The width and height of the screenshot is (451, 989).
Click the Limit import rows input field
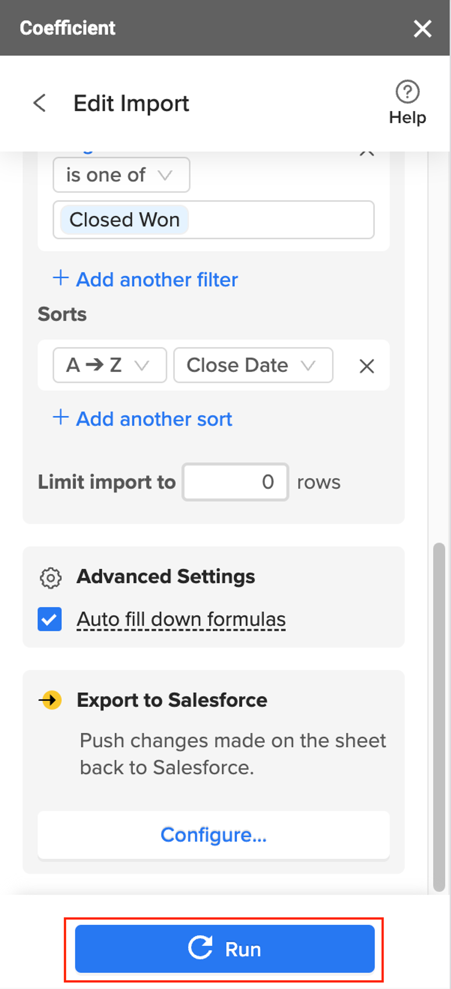(235, 482)
